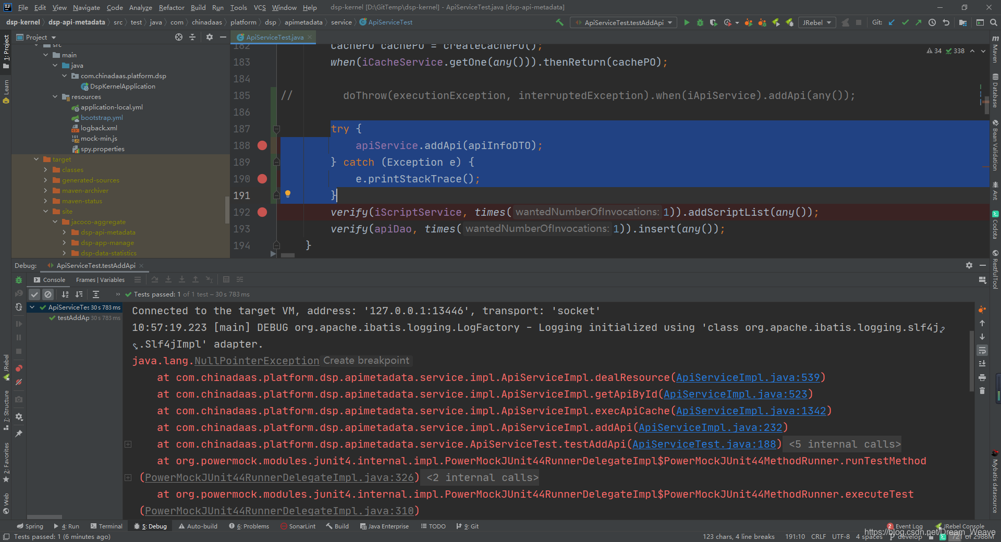1001x542 pixels.
Task: Open the Refactor menu
Action: click(172, 7)
